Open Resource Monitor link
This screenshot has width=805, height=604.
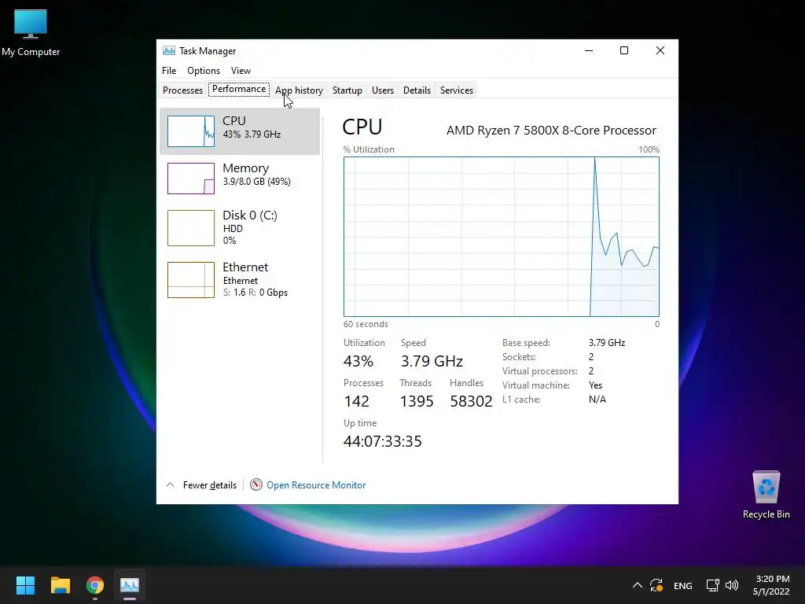[x=316, y=484]
